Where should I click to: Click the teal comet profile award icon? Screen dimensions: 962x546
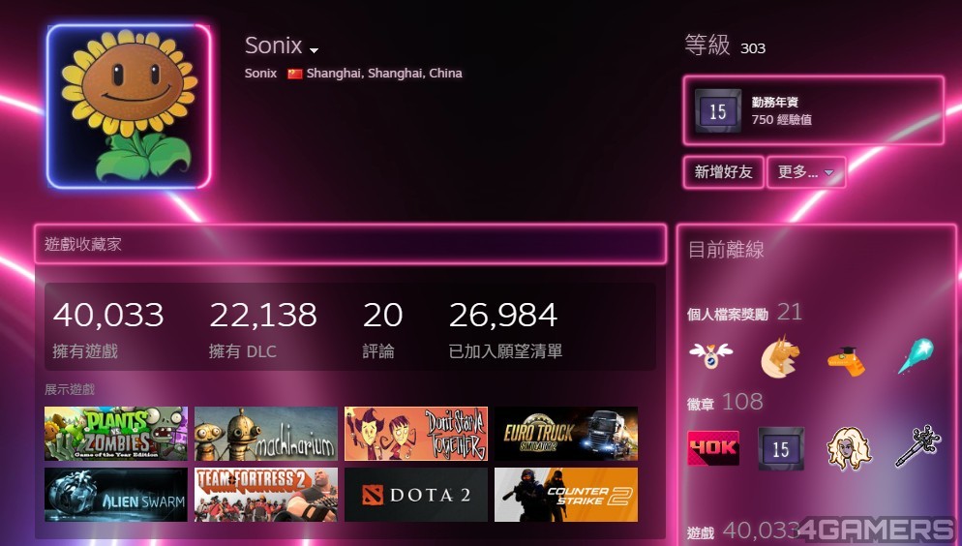point(916,356)
